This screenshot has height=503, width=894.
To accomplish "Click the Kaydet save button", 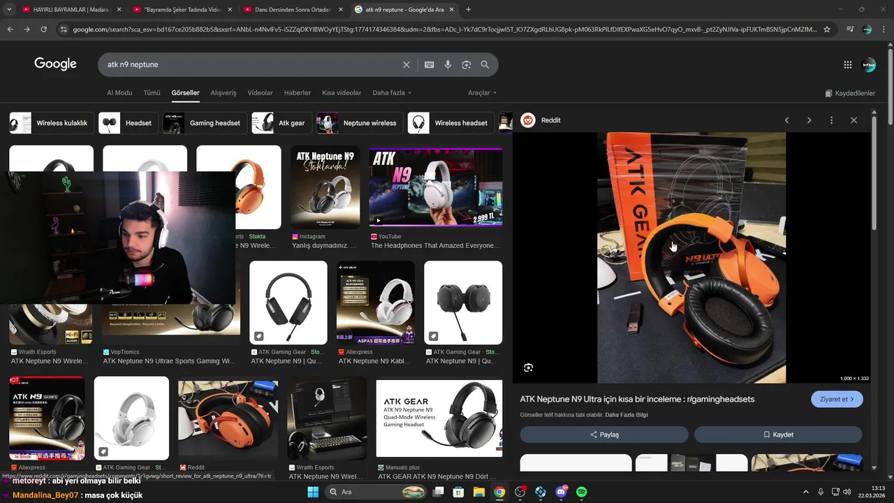I will 778,435.
